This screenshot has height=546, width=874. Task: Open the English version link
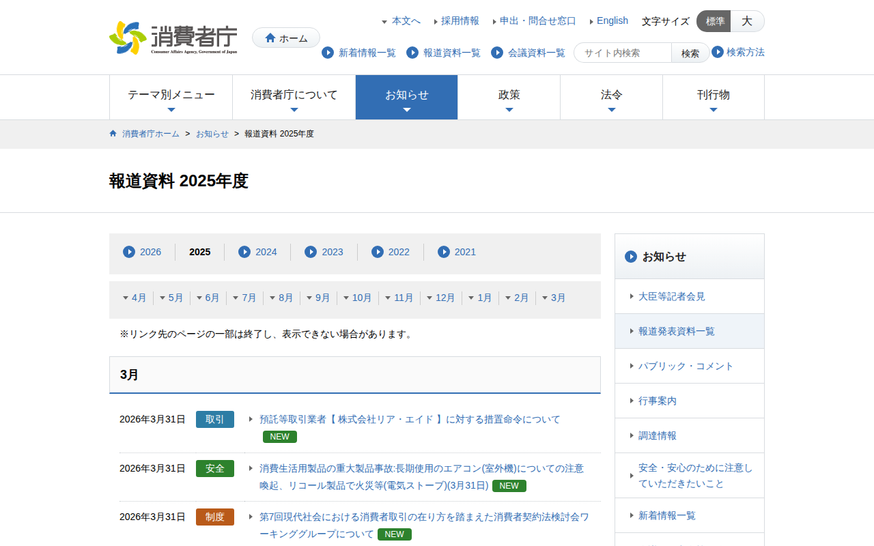pos(612,20)
